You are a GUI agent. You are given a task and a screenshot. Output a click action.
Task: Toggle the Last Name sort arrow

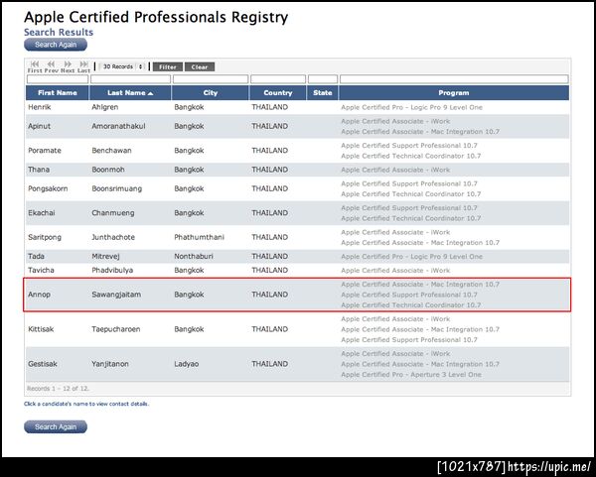(151, 93)
